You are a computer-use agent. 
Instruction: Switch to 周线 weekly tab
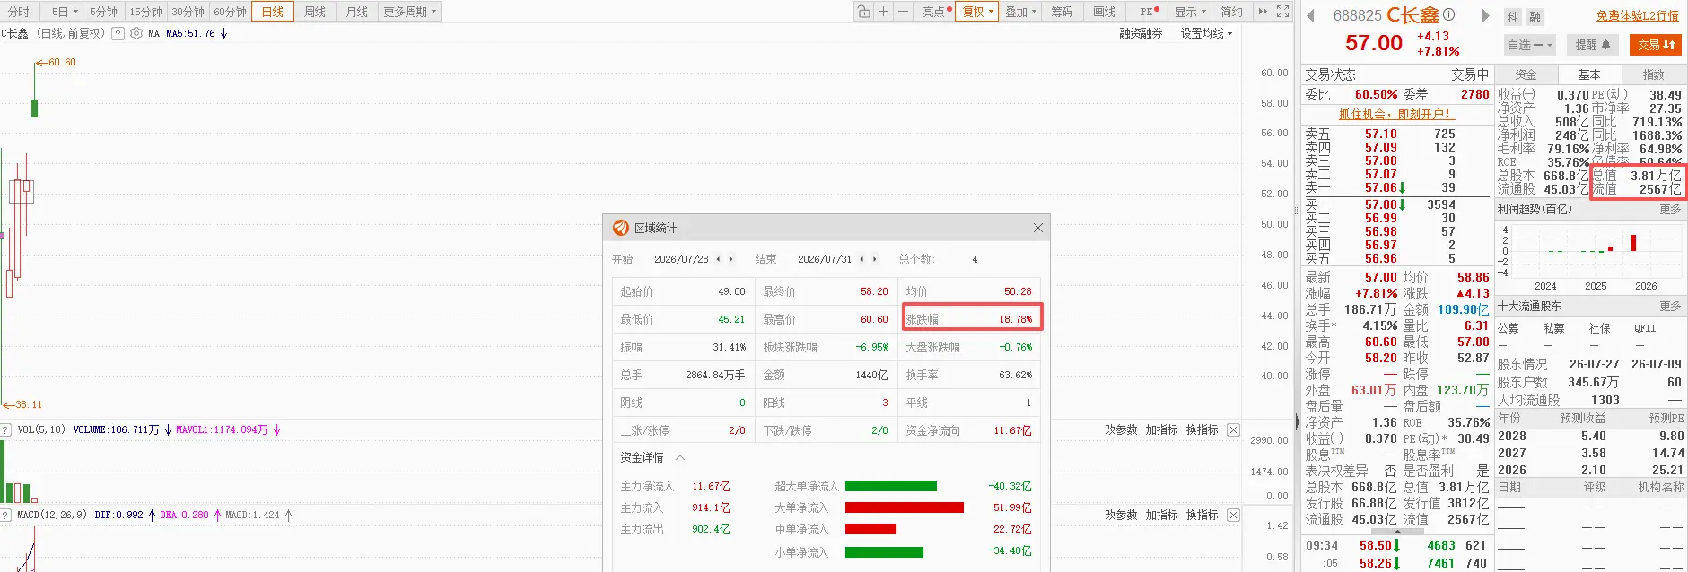click(x=315, y=12)
